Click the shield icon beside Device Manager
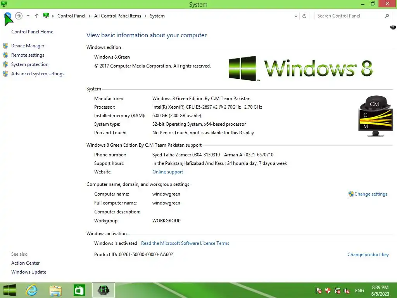The height and width of the screenshot is (298, 397). [5, 46]
